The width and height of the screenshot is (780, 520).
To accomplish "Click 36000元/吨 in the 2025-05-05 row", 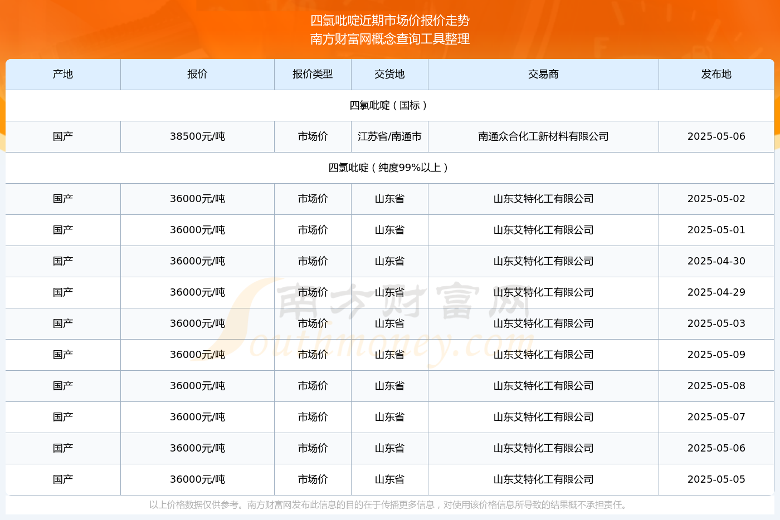I will (197, 479).
